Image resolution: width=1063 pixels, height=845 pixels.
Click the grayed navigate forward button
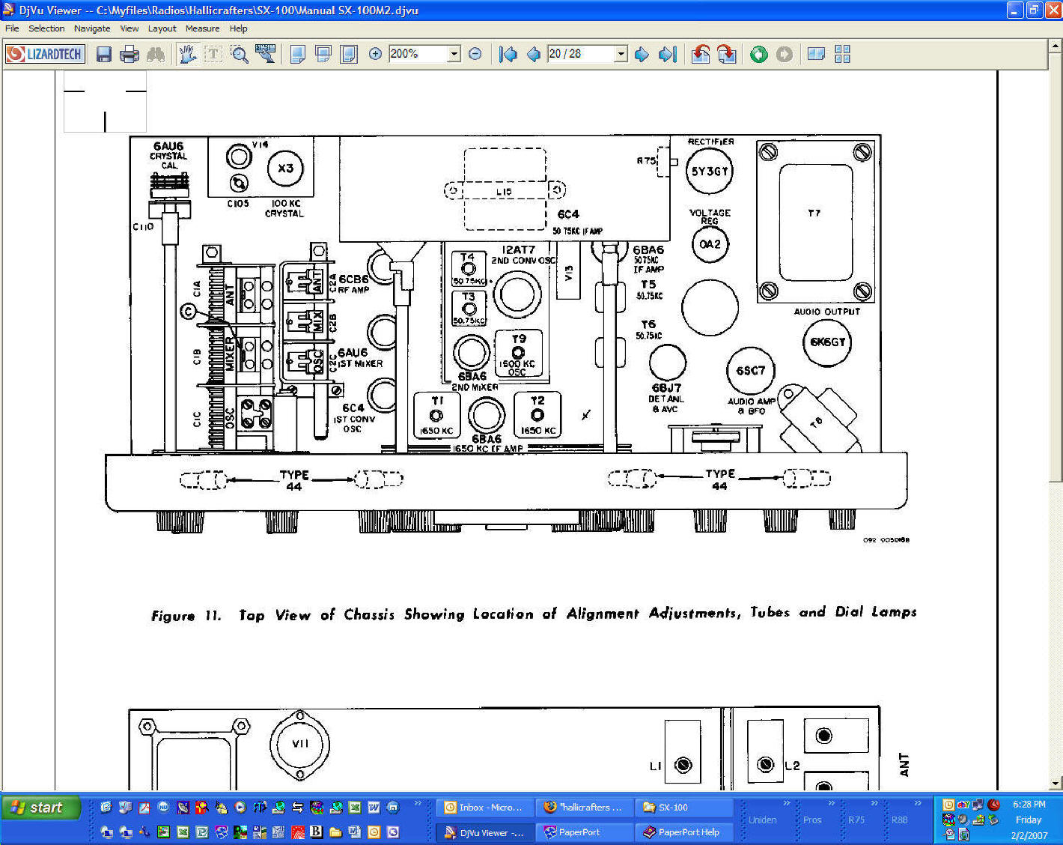[785, 54]
